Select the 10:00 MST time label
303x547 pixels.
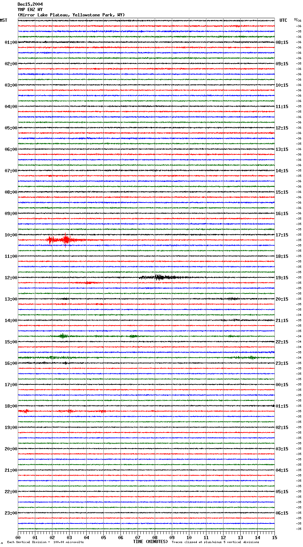point(11,235)
